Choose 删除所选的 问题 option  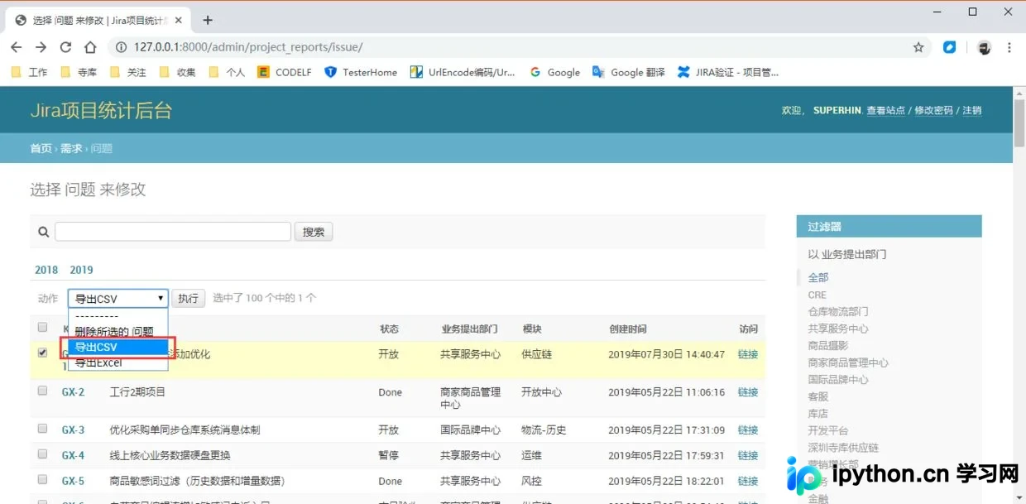coord(118,332)
